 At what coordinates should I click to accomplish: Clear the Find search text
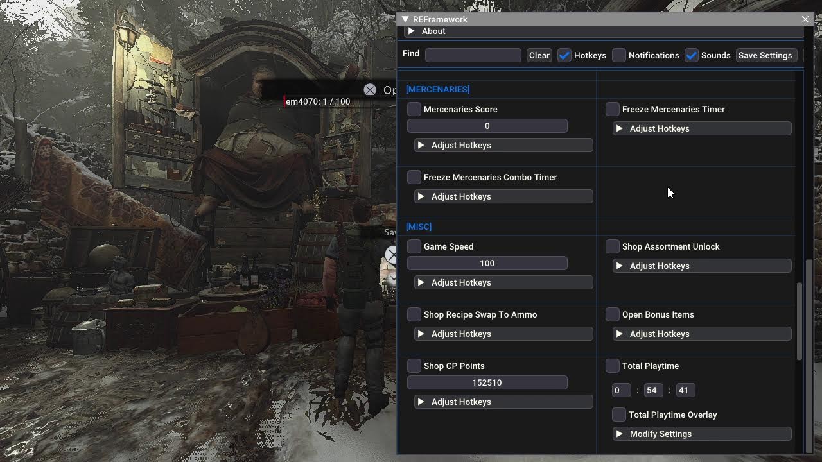point(539,55)
